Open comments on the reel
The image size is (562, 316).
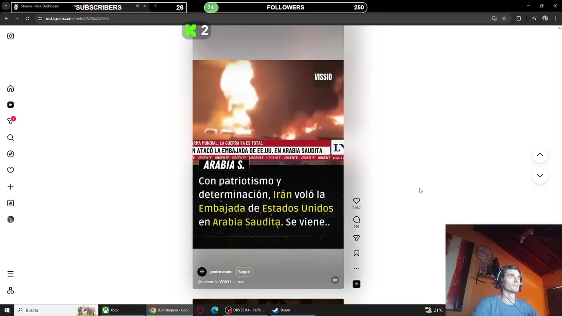pos(357,219)
